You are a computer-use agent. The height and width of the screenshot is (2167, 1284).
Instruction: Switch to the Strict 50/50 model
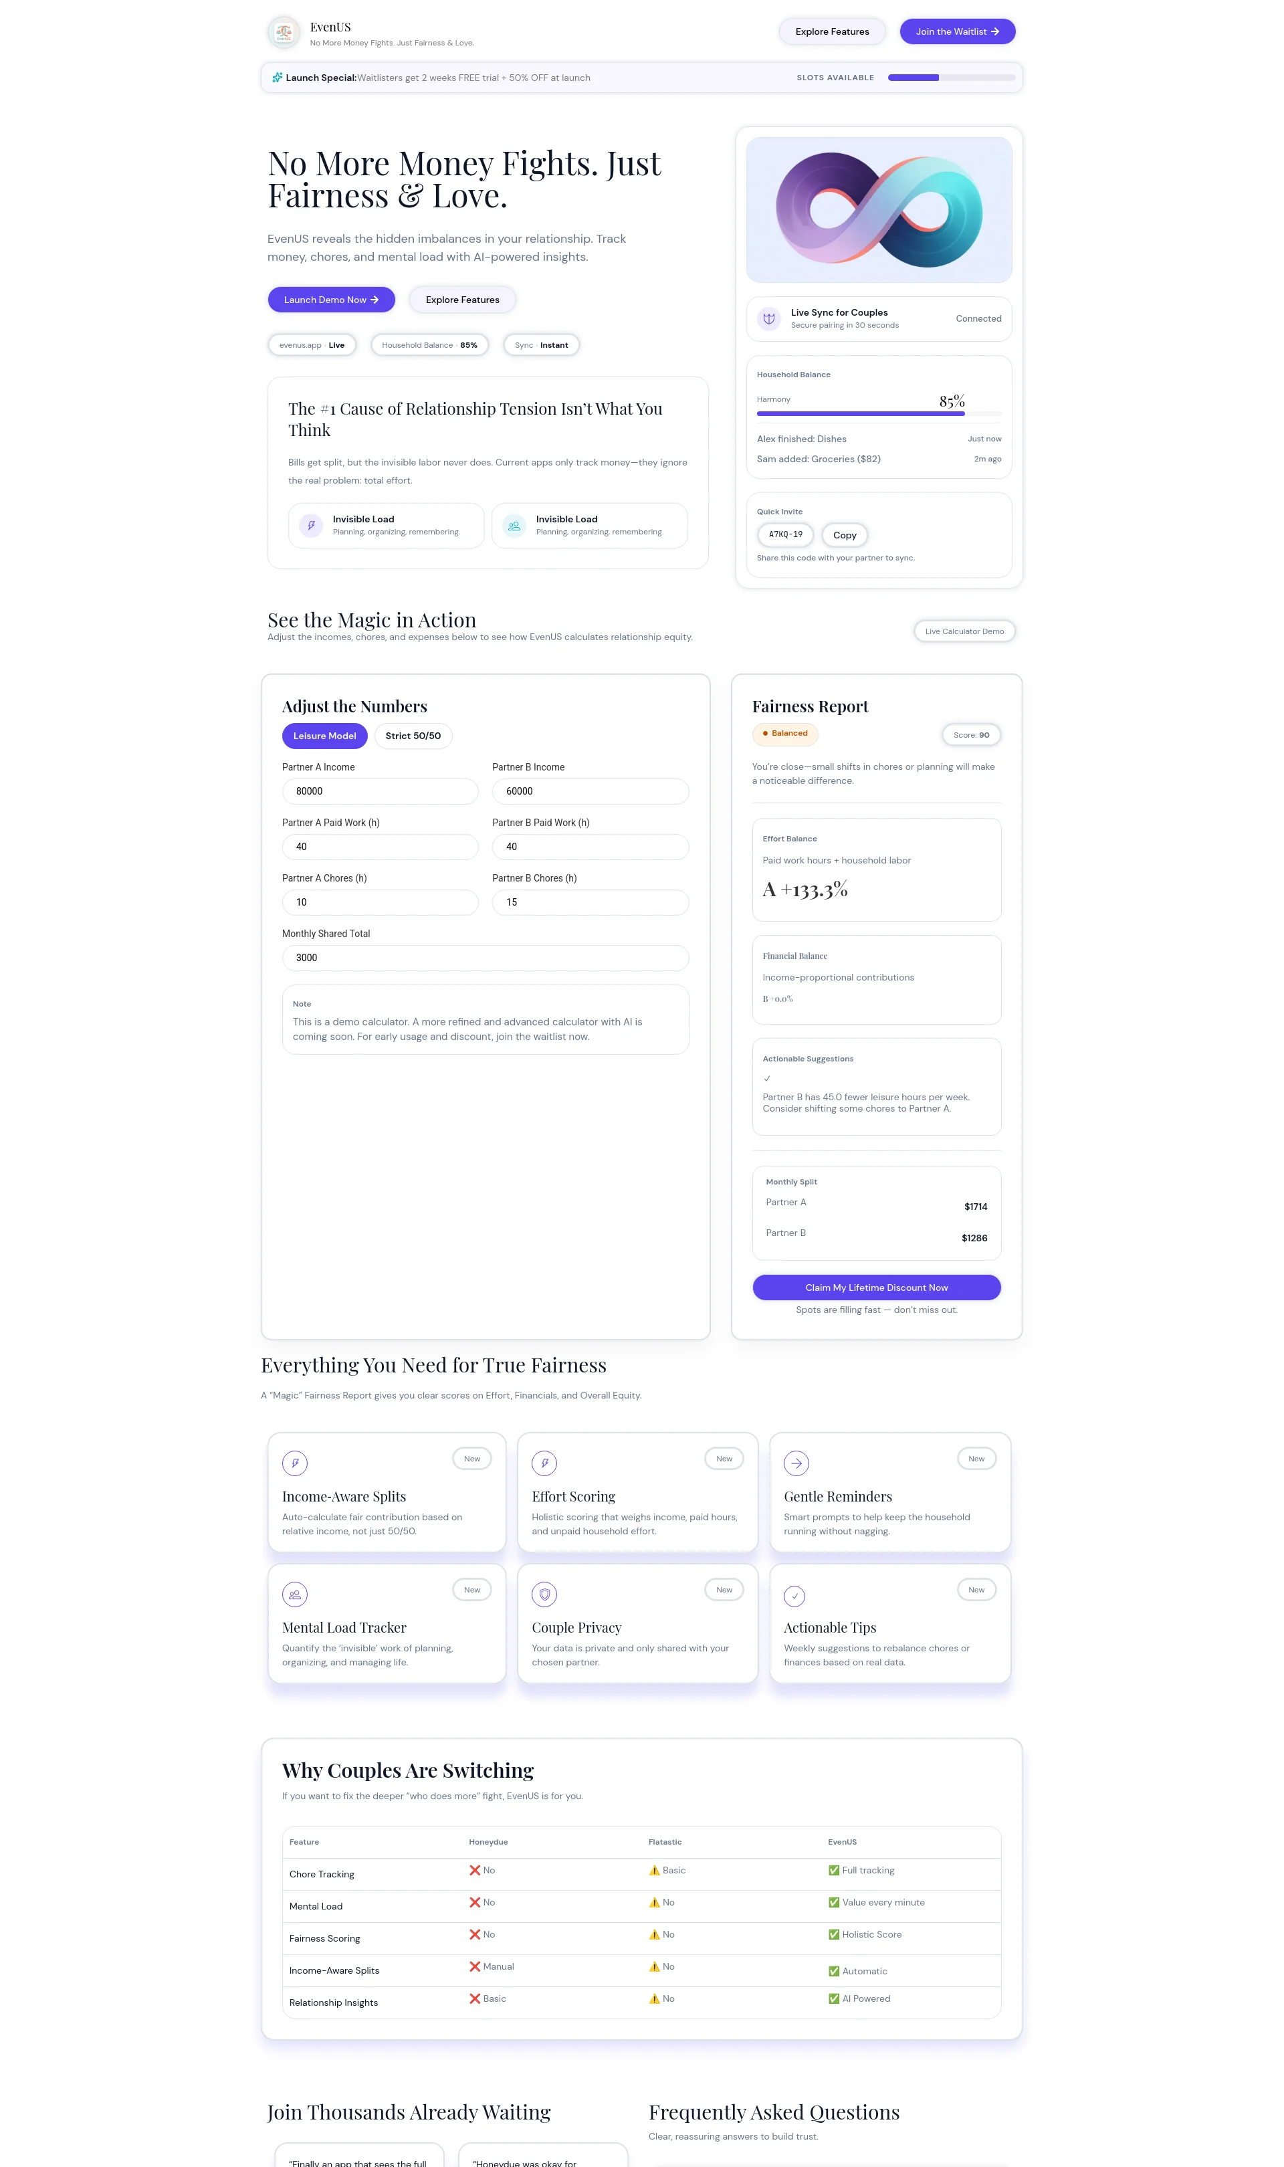413,736
